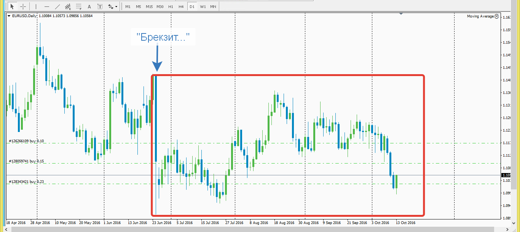The height and width of the screenshot is (232, 520).
Task: Draw a vertical line
Action: tap(36, 6)
